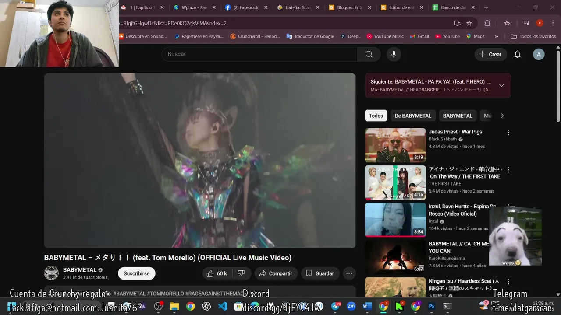Open the YouTube Music bookmark

click(385, 37)
